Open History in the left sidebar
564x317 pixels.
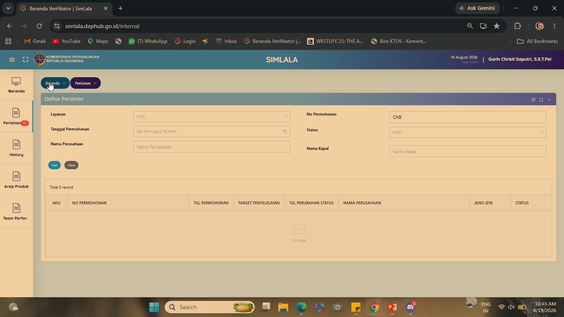17,148
